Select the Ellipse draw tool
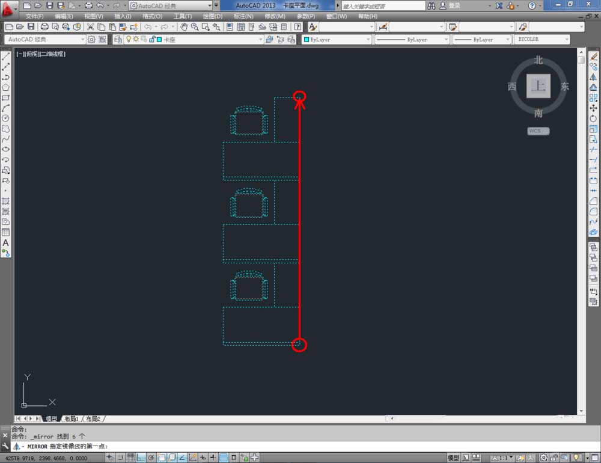The height and width of the screenshot is (463, 601). coord(6,149)
